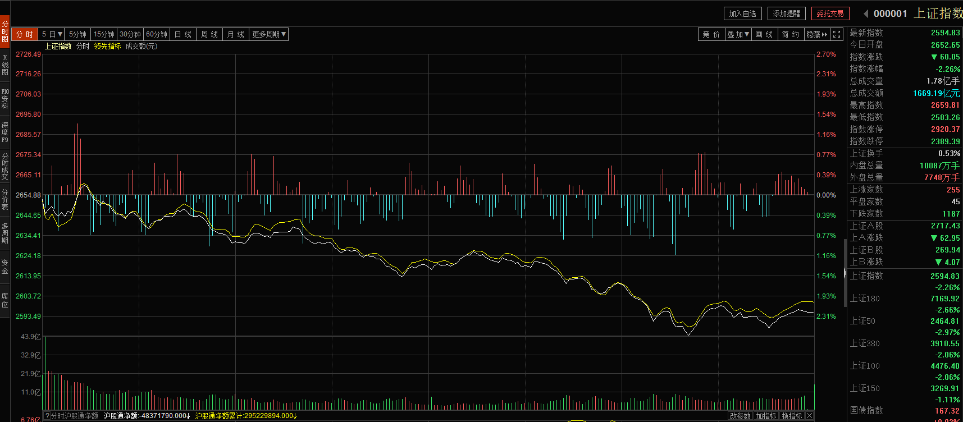This screenshot has height=422, width=963.
Task: Hide side panel with 隐藏 arrows
Action: tap(817, 34)
